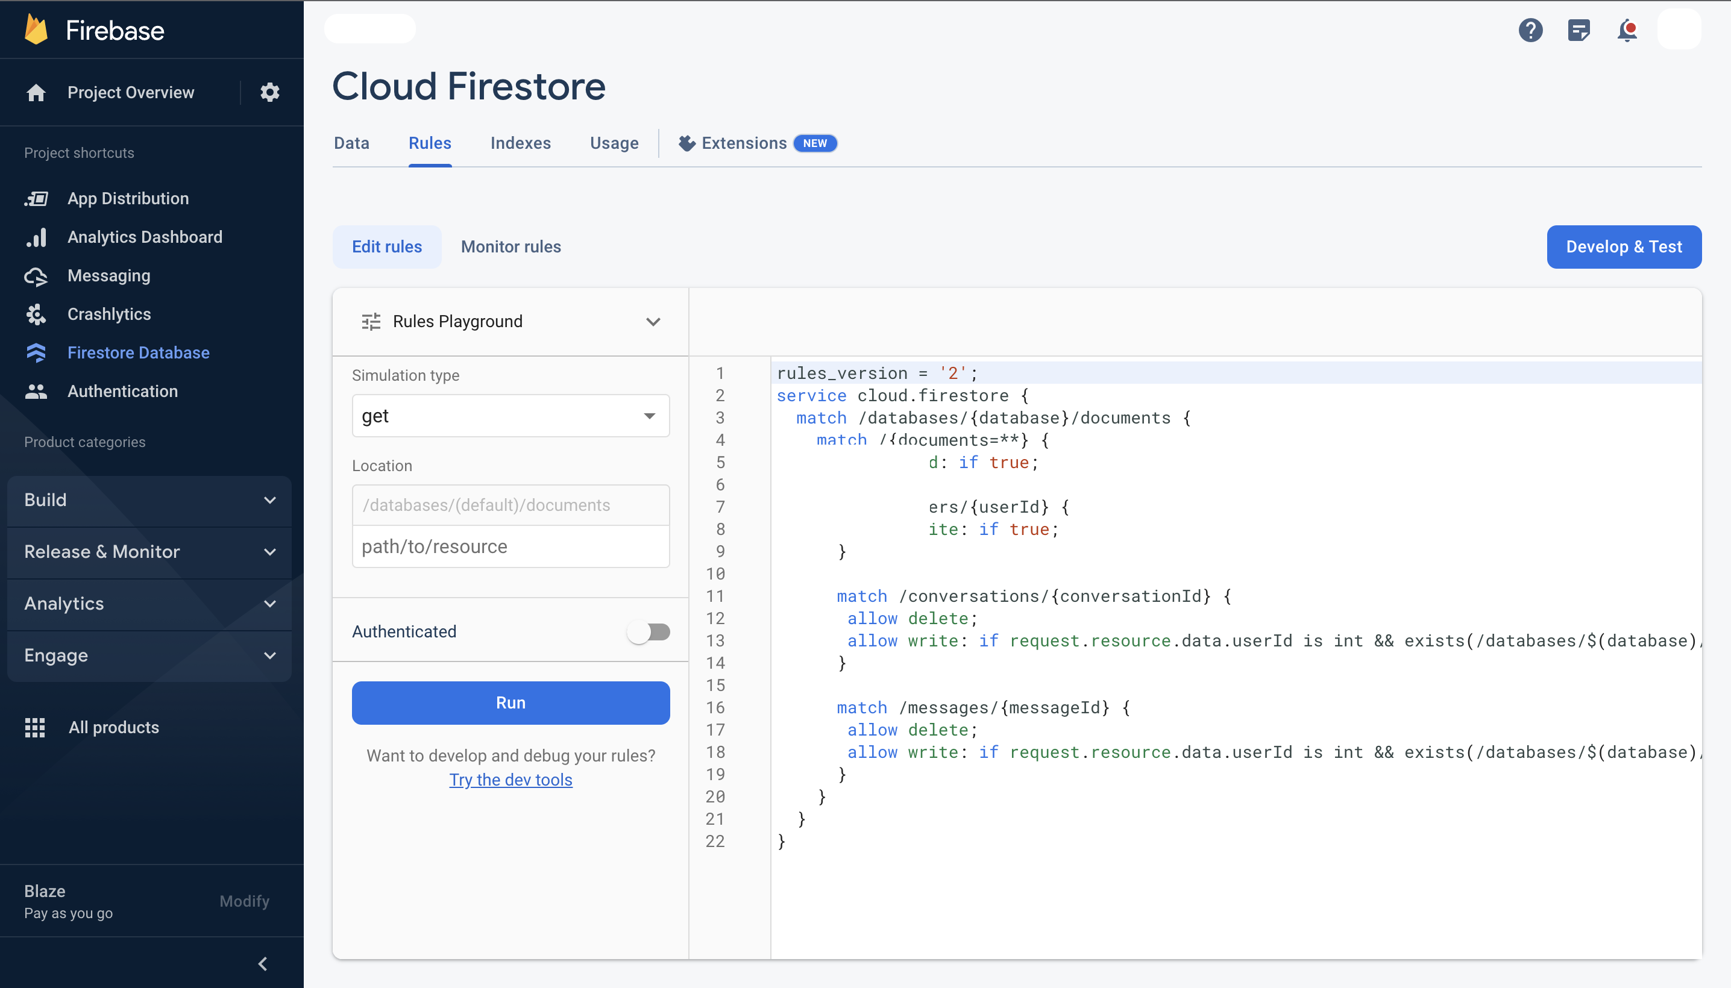Expand the Build category
This screenshot has height=988, width=1731.
pos(149,500)
